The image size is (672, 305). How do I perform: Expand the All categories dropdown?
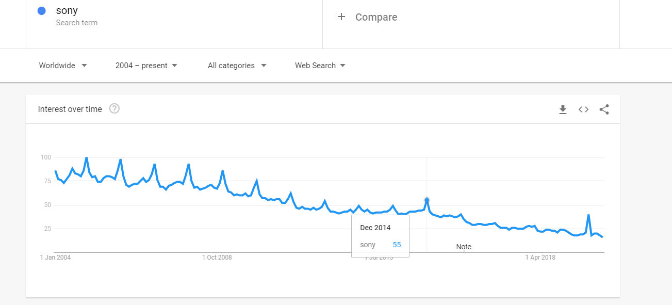[237, 66]
